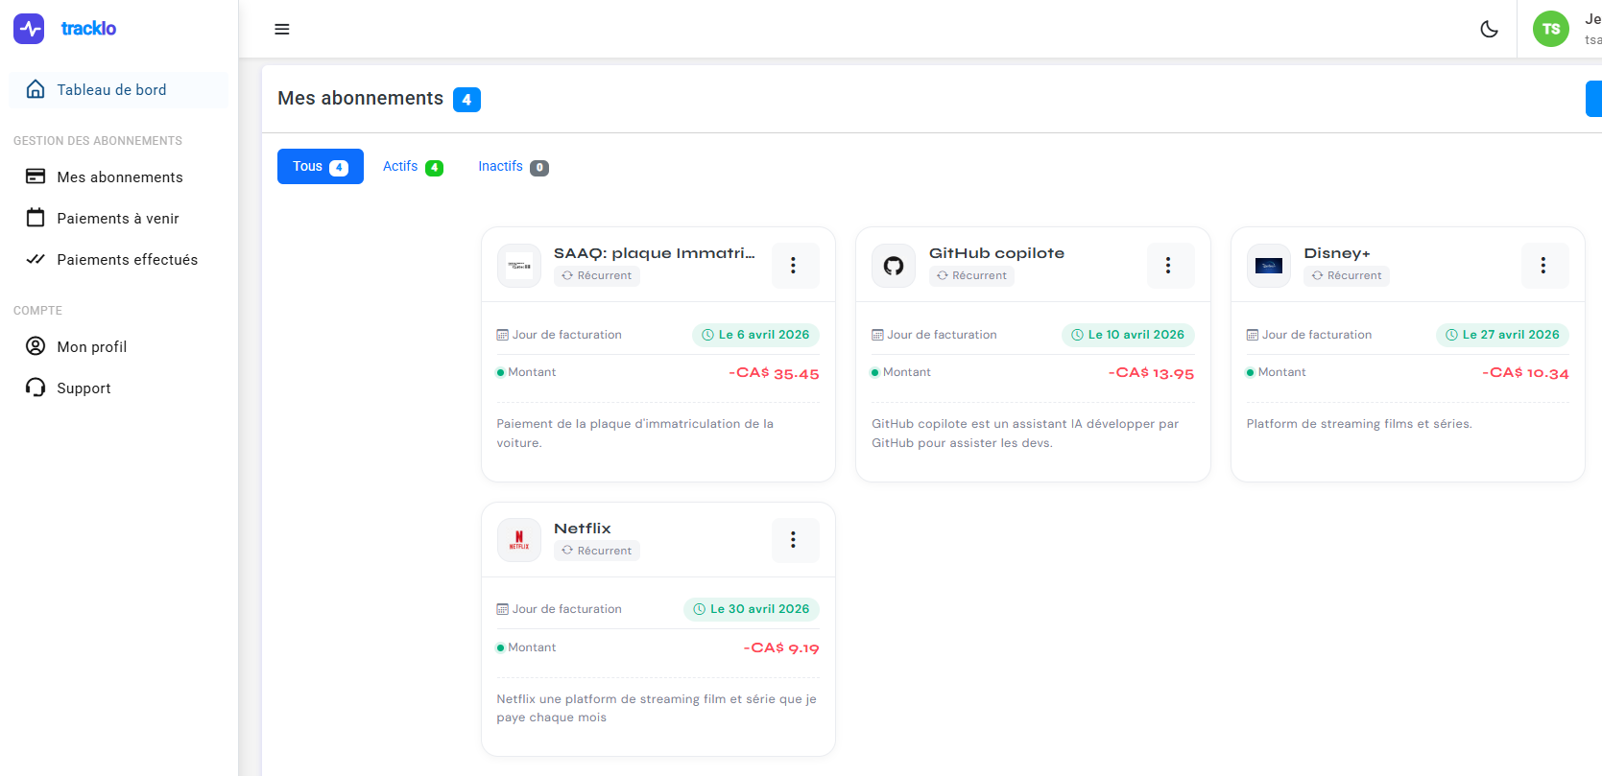1602x776 pixels.
Task: Click the Disney+ logo thumbnail
Action: (1269, 266)
